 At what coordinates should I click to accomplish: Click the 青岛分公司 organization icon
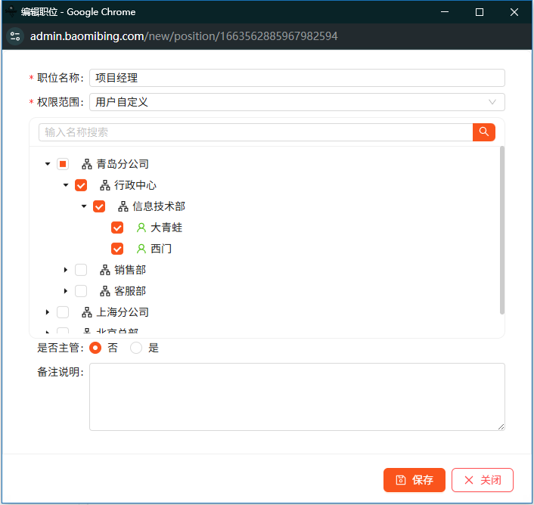87,164
